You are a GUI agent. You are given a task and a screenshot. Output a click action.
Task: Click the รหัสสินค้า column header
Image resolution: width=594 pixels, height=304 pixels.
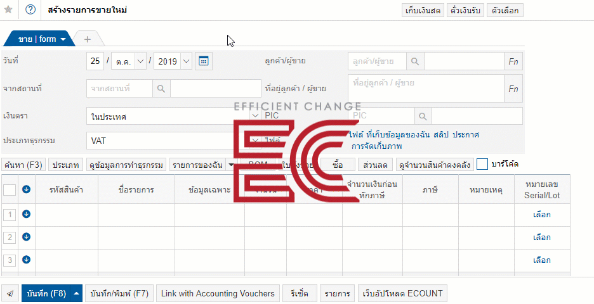(x=66, y=190)
